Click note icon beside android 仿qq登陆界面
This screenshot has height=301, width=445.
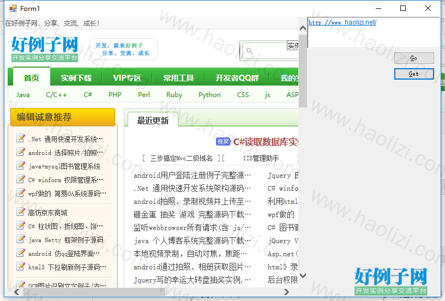point(21,252)
